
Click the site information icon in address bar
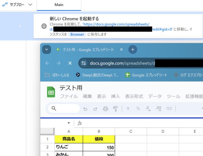[84, 63]
